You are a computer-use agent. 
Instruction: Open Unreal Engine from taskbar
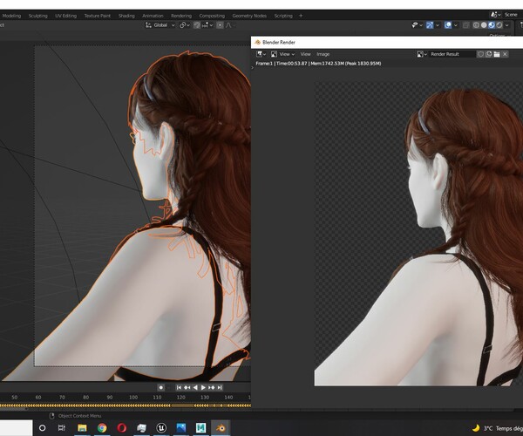pyautogui.click(x=161, y=428)
